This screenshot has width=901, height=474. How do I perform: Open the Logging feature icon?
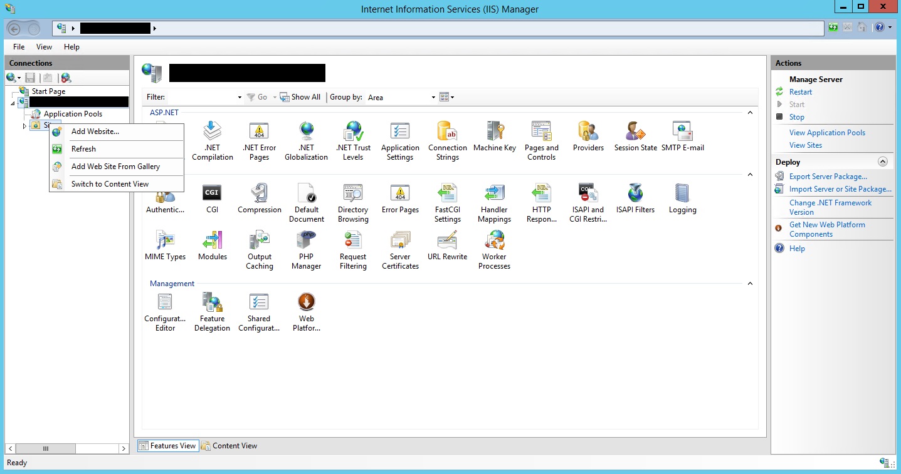(682, 198)
